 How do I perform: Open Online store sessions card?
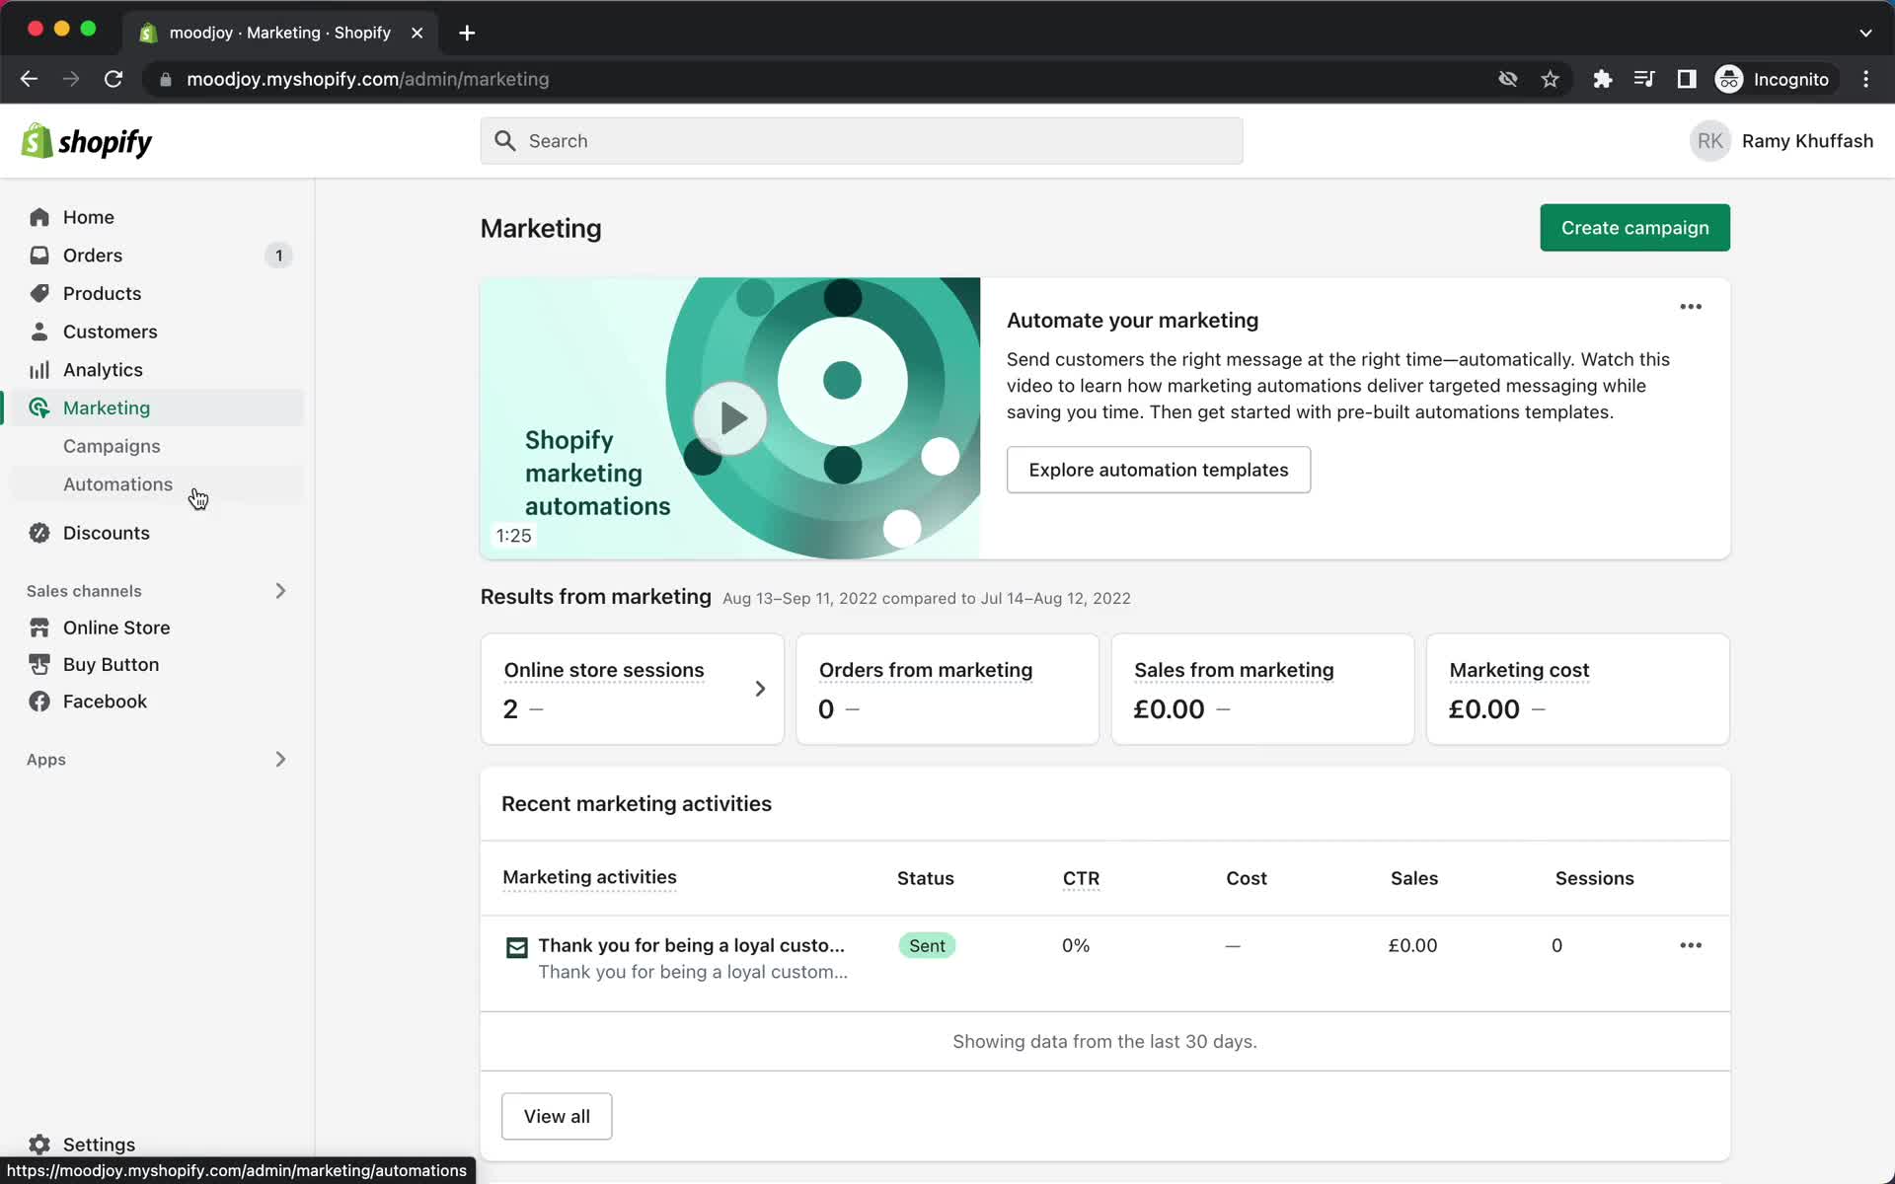(x=633, y=689)
